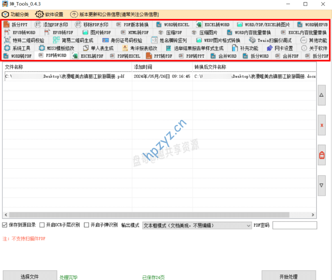Click the 开始处理 button

point(289,276)
